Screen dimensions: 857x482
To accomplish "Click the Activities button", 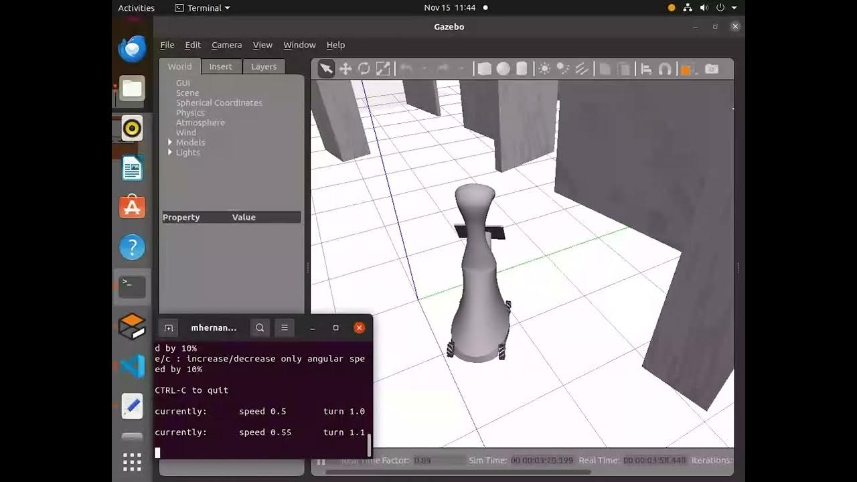I will [x=136, y=8].
